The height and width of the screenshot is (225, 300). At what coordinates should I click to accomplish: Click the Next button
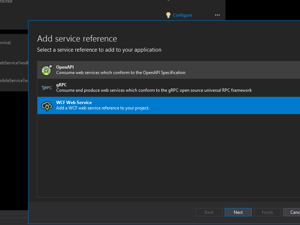coord(238,212)
